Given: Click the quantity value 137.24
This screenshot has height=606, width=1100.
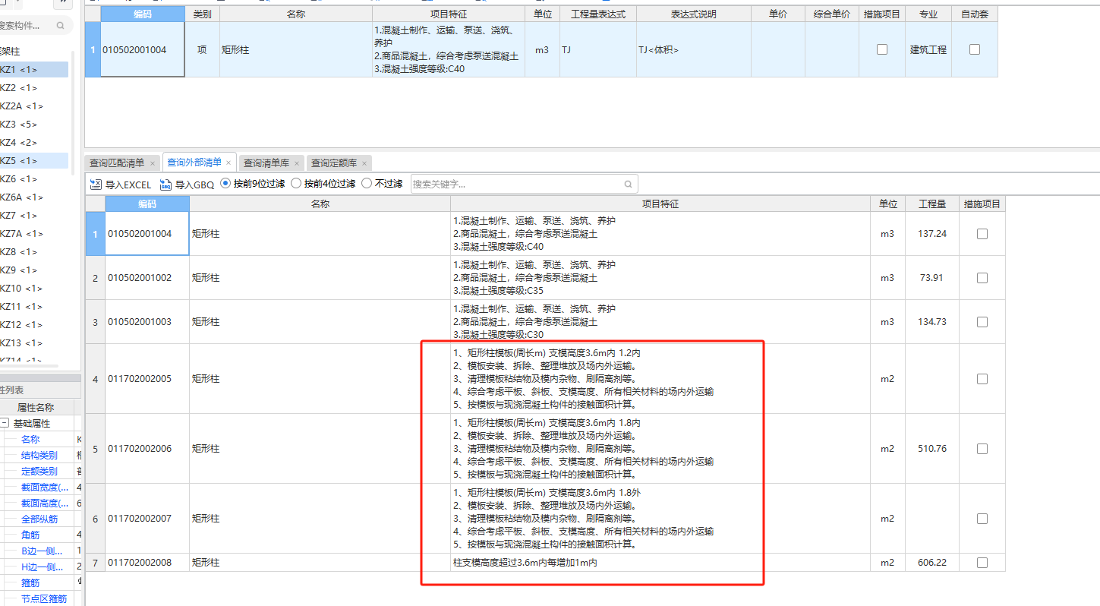Looking at the screenshot, I should (932, 234).
